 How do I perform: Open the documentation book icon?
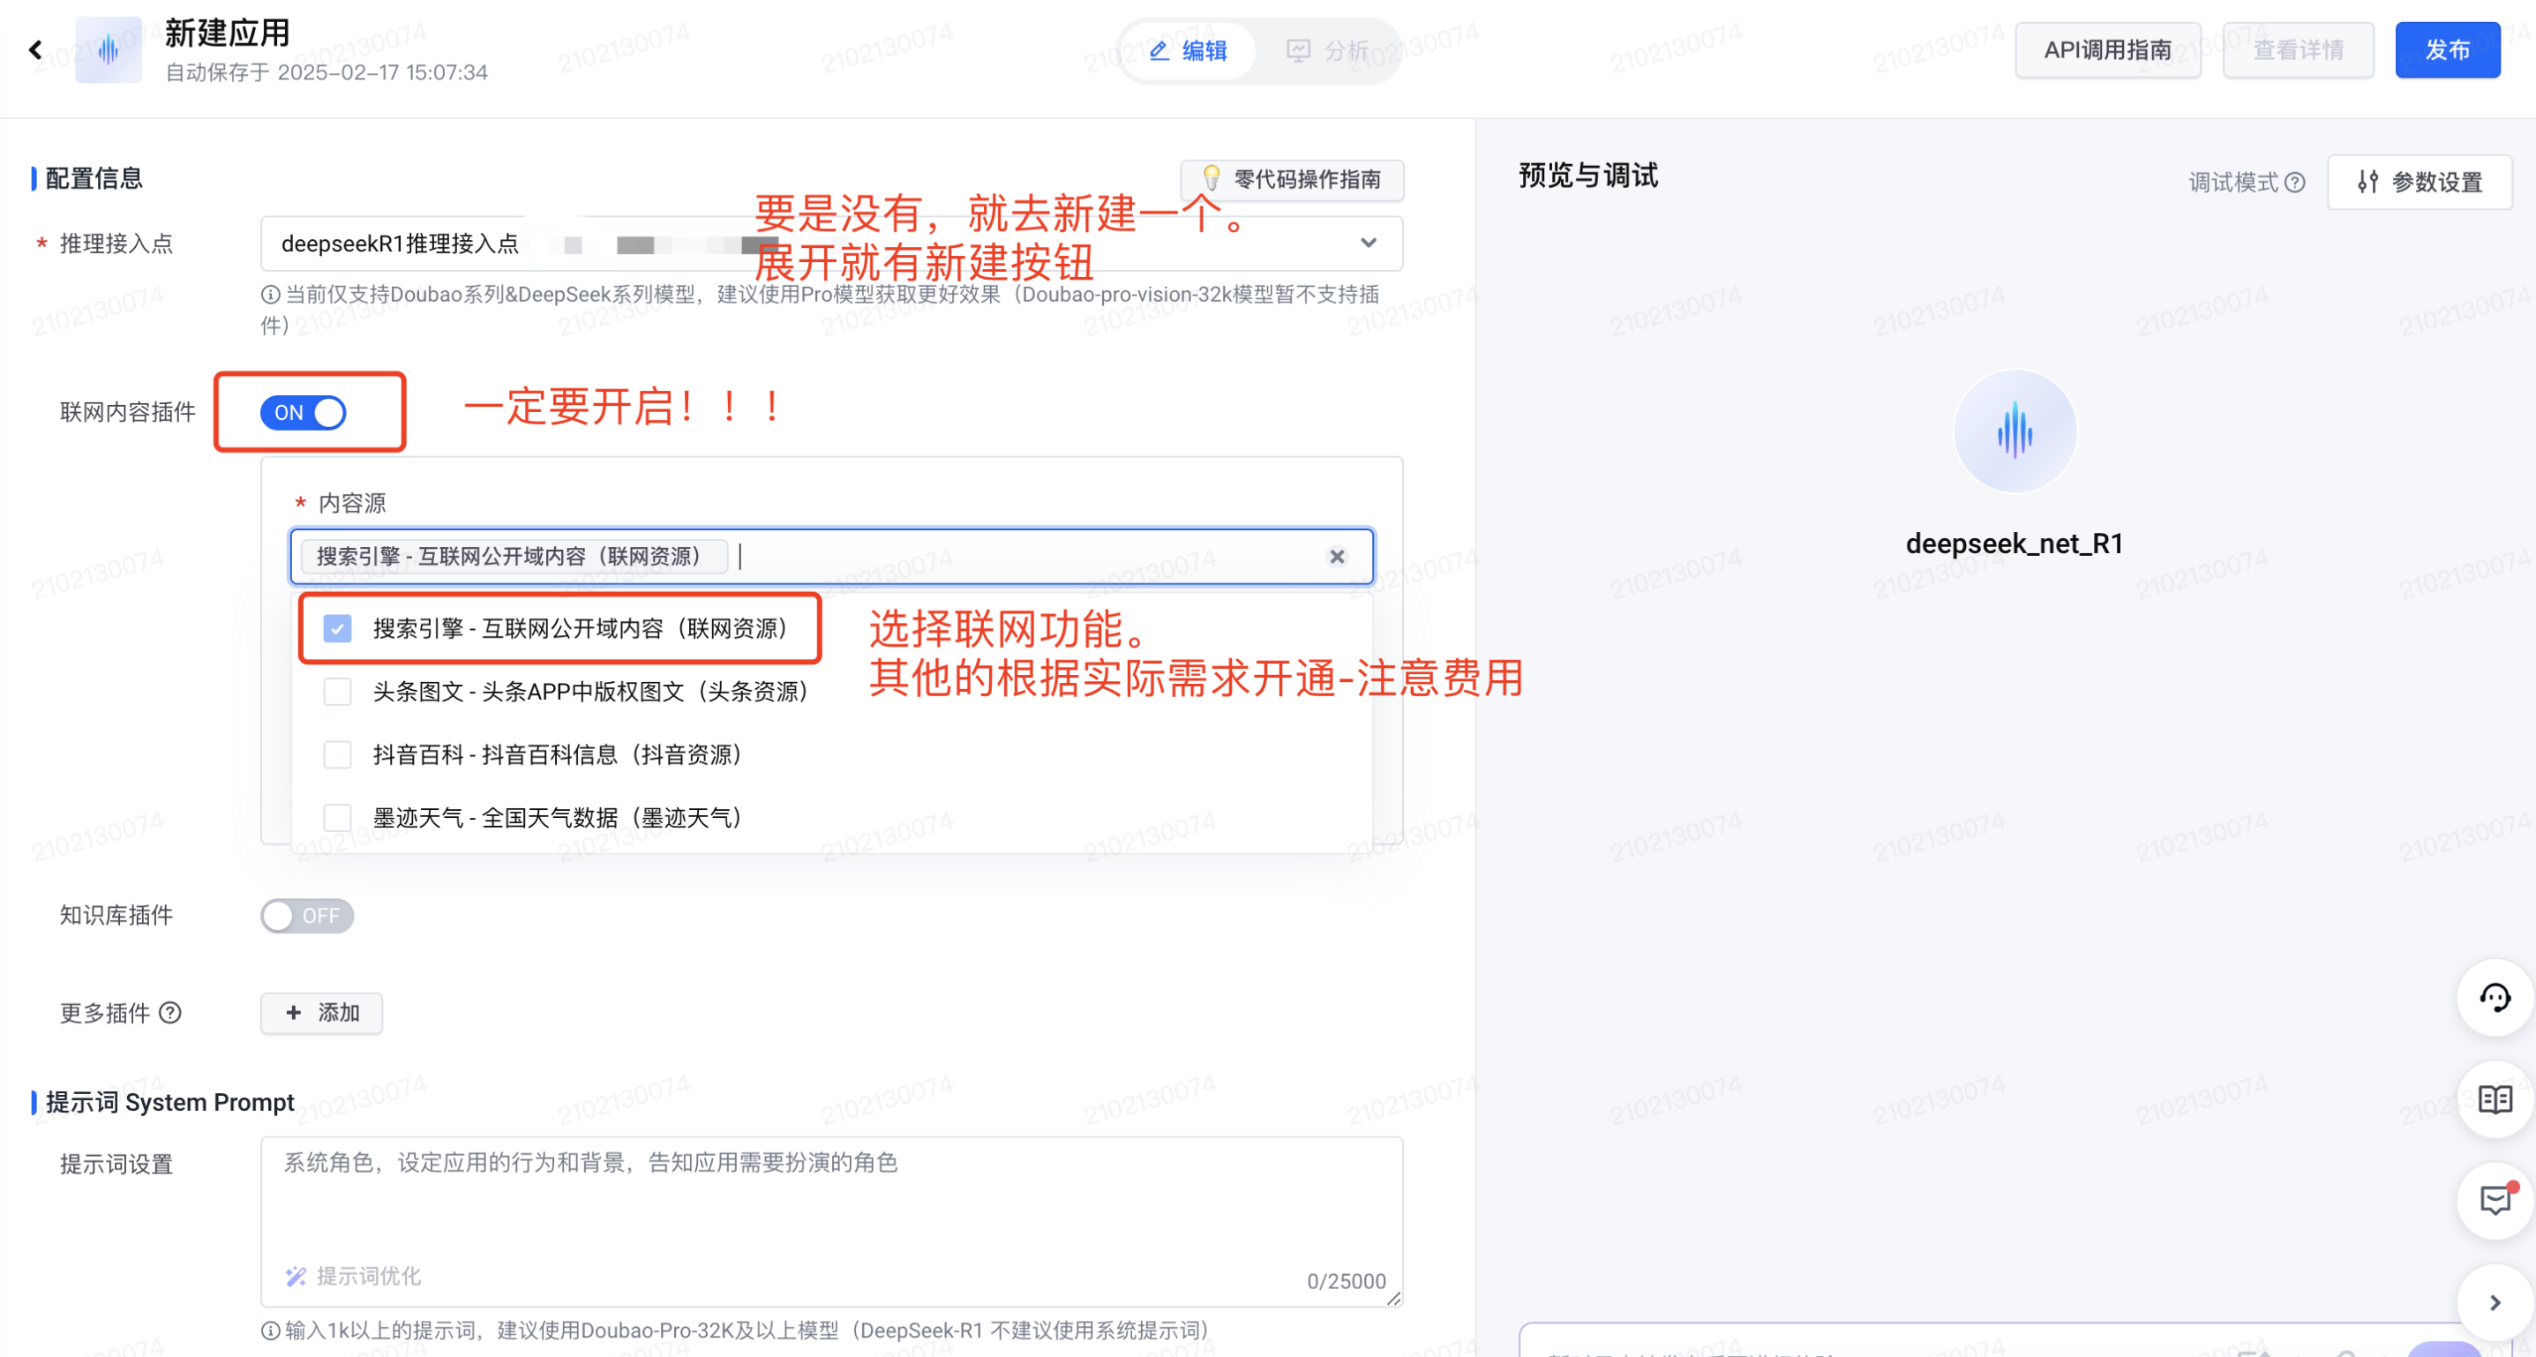click(x=2494, y=1099)
